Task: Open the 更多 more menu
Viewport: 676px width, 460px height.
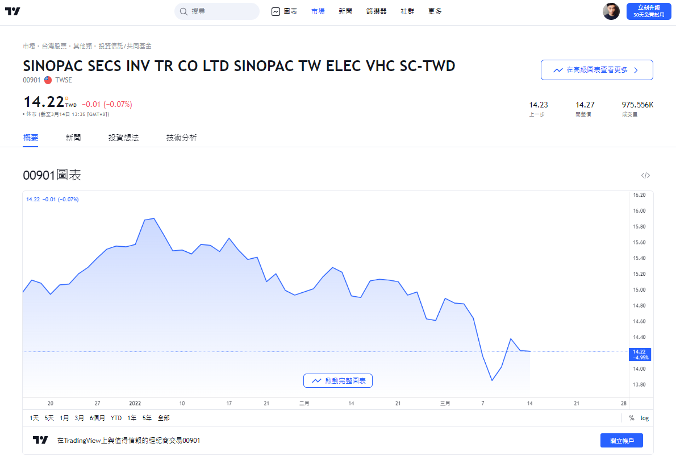Action: tap(435, 11)
